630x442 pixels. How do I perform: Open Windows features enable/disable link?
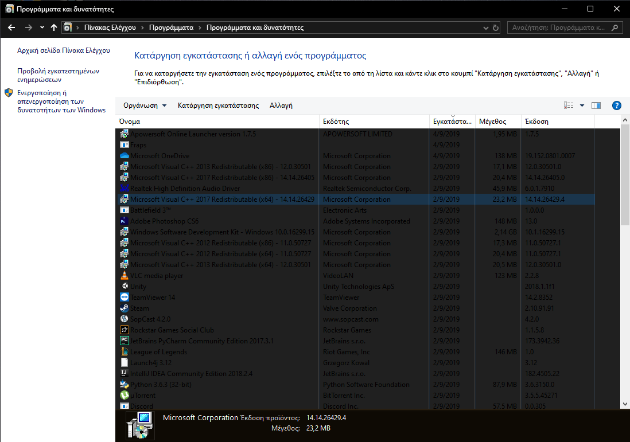[x=61, y=101]
